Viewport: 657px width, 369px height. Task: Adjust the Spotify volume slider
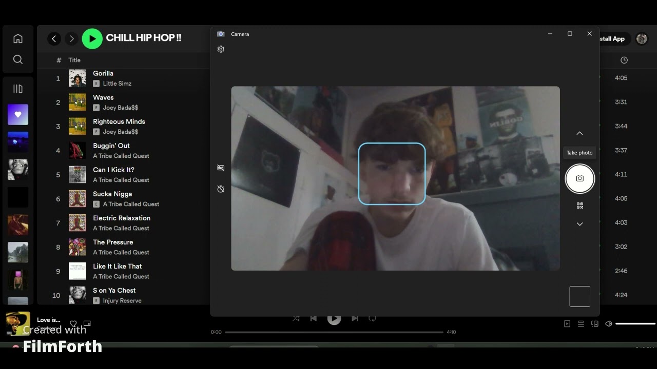[635, 324]
